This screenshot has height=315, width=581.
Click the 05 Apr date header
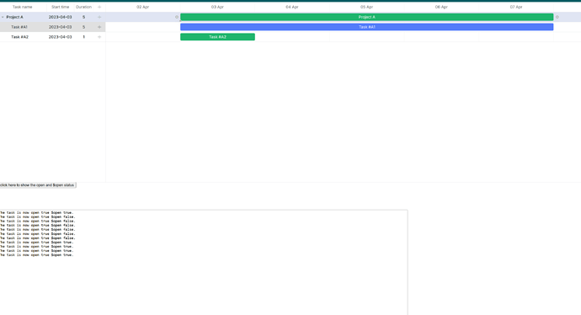pyautogui.click(x=366, y=7)
